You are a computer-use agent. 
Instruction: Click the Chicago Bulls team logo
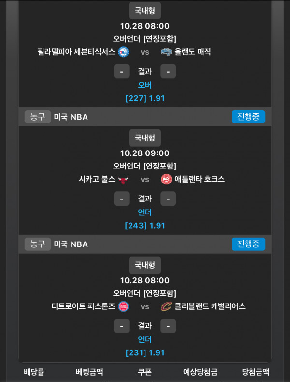coord(123,179)
